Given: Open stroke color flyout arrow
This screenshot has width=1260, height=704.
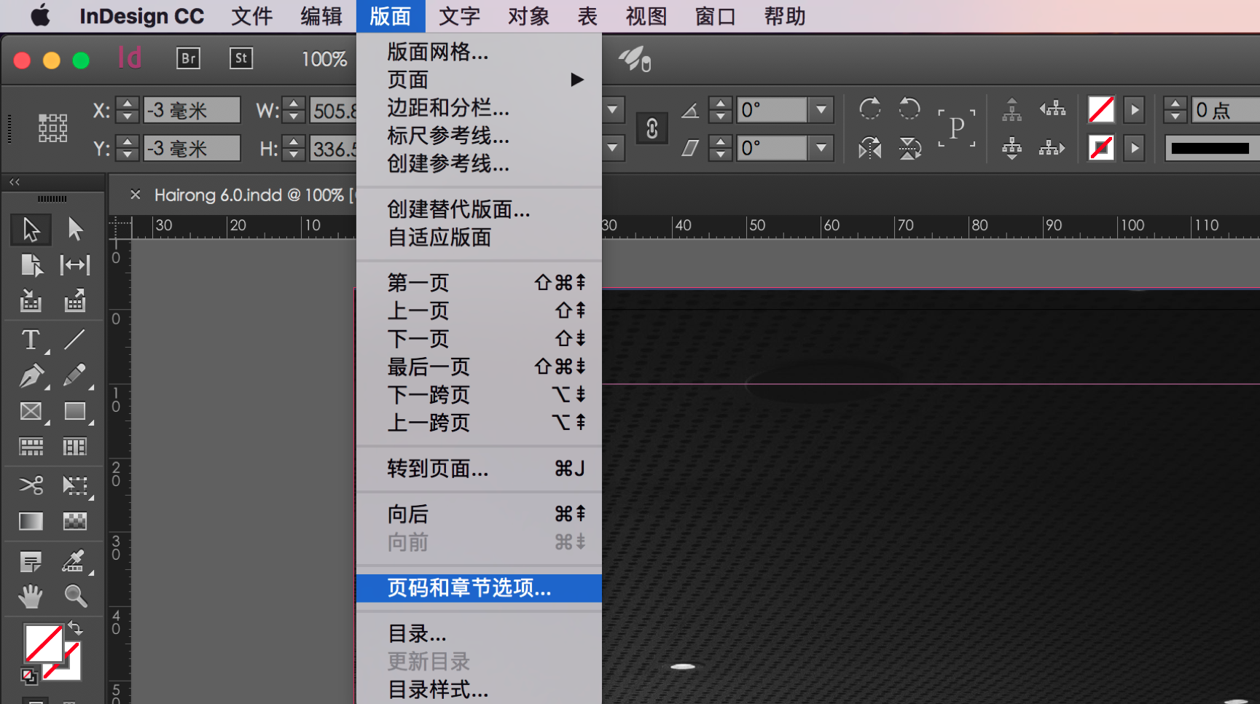Looking at the screenshot, I should (1134, 149).
